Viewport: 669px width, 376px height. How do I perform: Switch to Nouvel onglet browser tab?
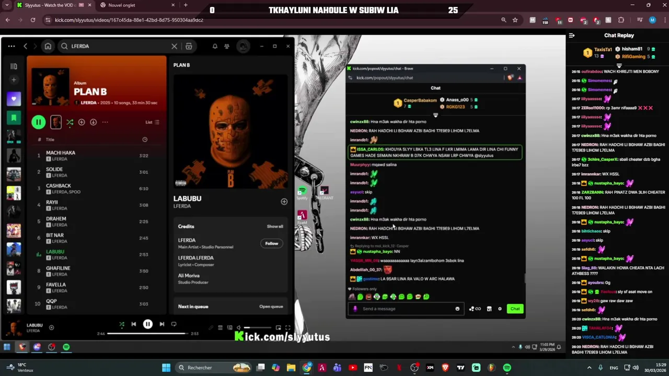[138, 5]
